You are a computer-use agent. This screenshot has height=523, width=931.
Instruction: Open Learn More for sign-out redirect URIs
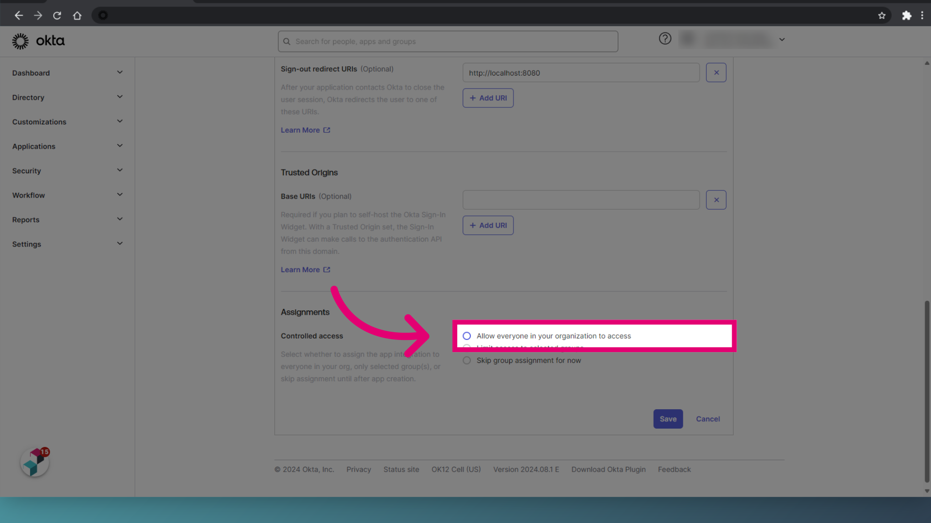pos(305,130)
